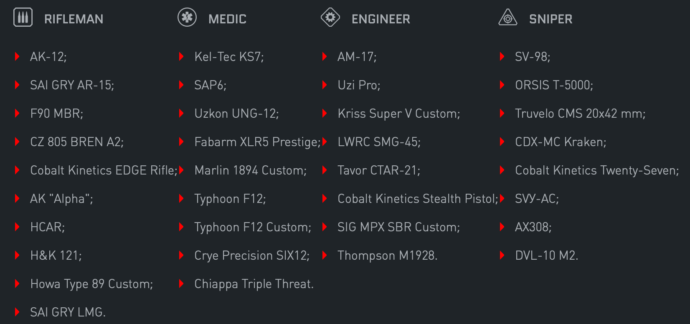Select the RIFLEMAN heading
Screen dimensions: 690x324
[74, 19]
